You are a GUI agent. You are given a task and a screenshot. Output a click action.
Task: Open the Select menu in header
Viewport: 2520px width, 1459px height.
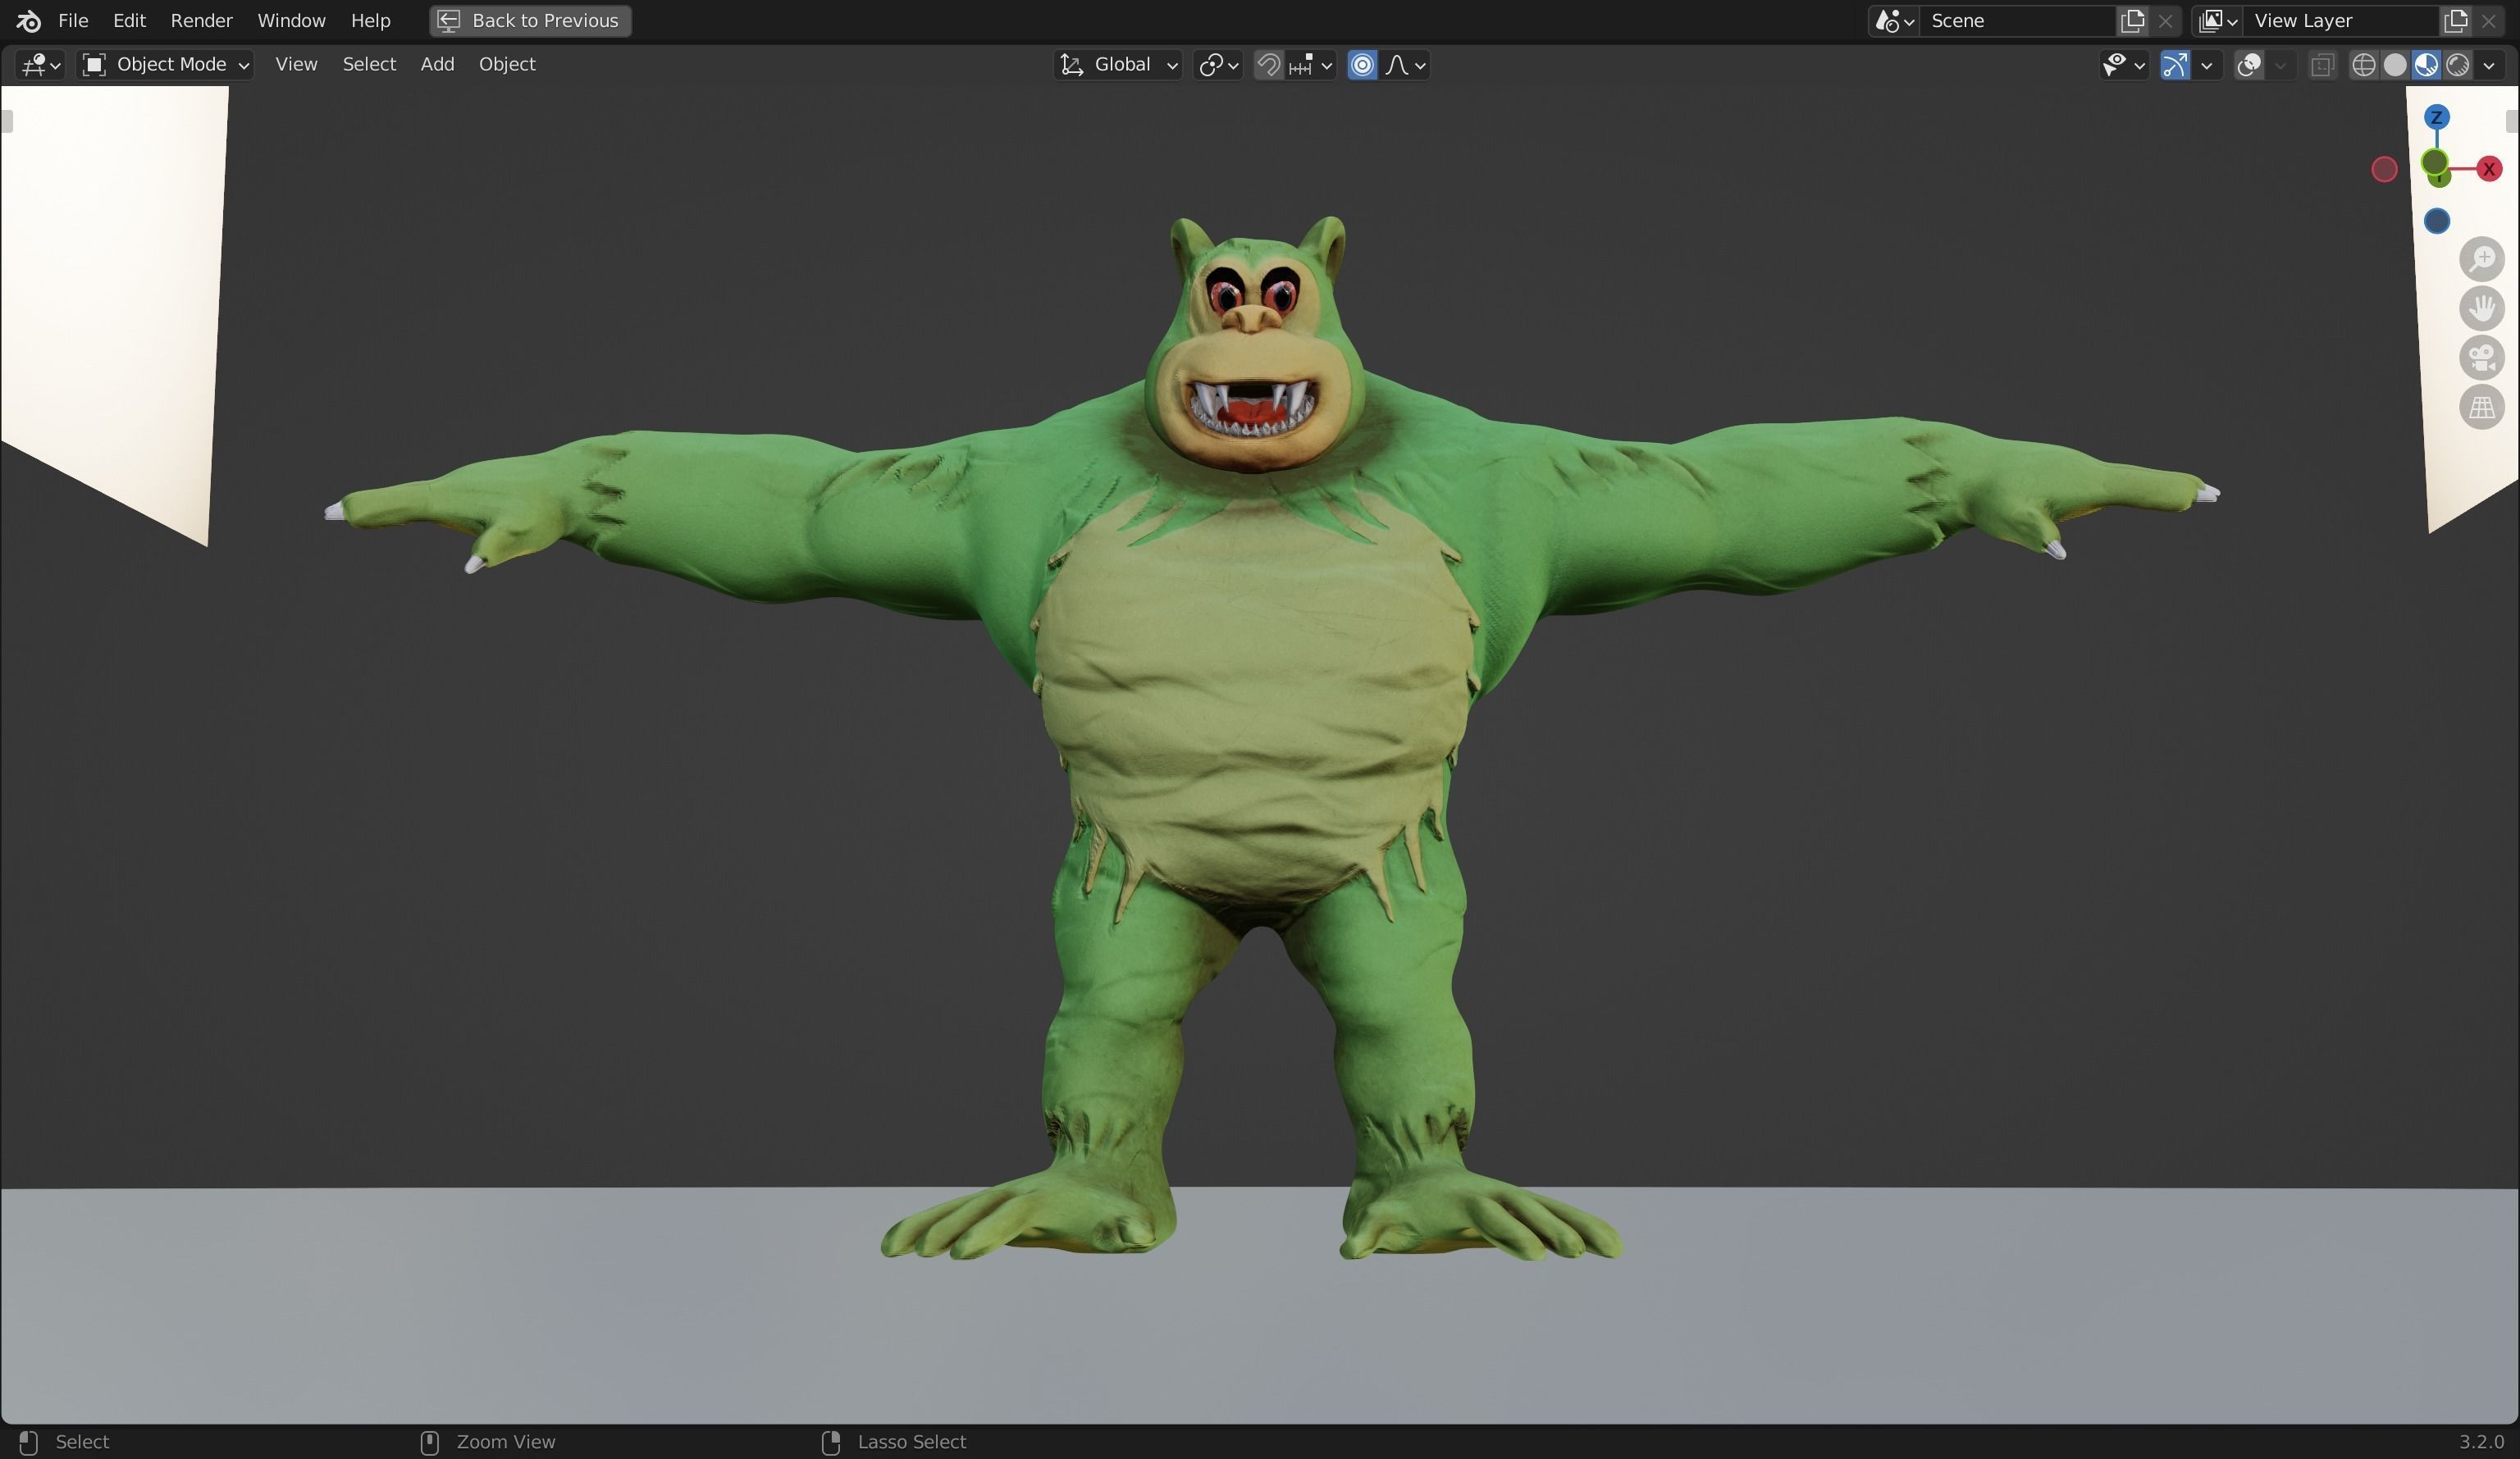pyautogui.click(x=369, y=65)
